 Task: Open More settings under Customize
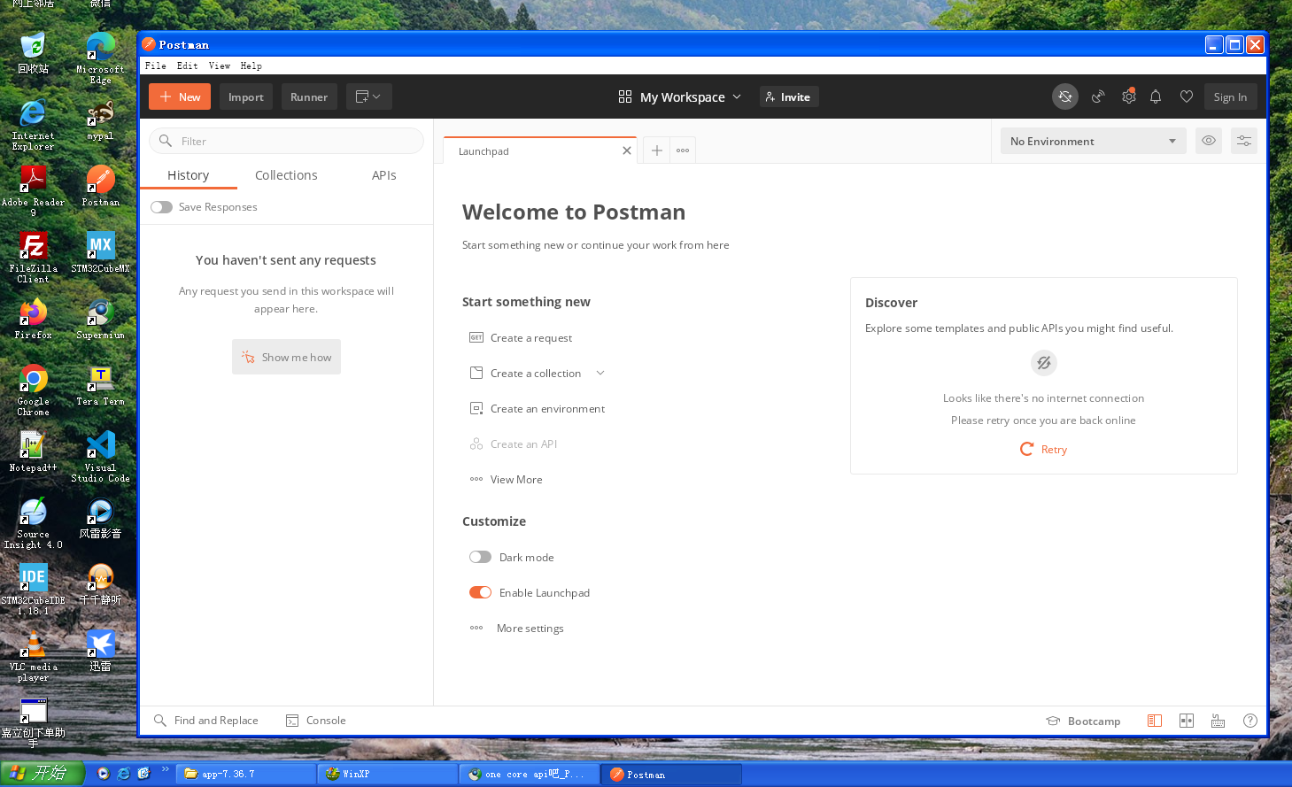click(517, 628)
